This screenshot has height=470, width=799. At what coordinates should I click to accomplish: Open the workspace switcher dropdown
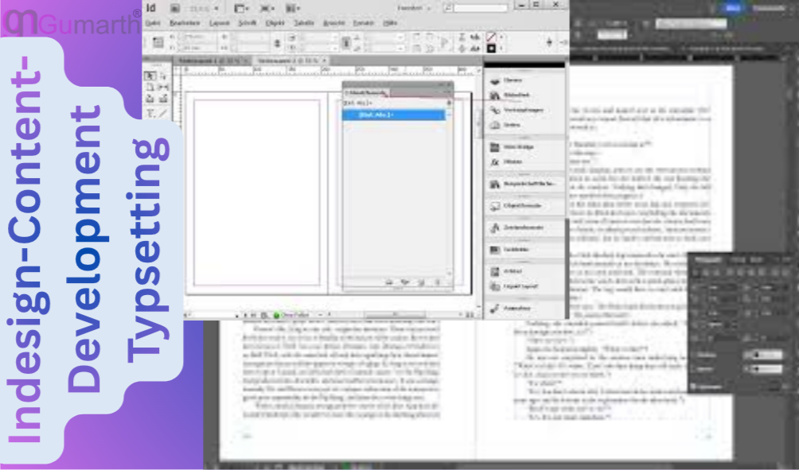click(414, 8)
